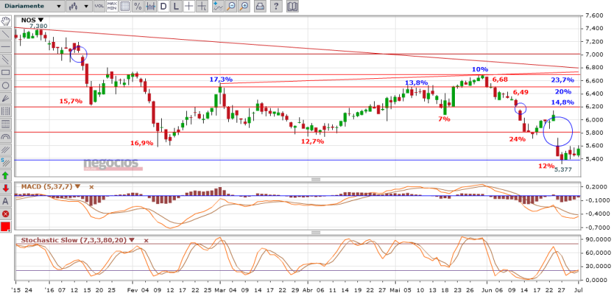Screen dimensions: 614x296
Task: Add a red down arrow marker
Action: click(6, 188)
